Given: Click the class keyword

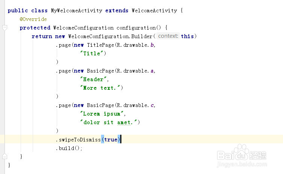Looking at the screenshot, I should pyautogui.click(x=39, y=10).
